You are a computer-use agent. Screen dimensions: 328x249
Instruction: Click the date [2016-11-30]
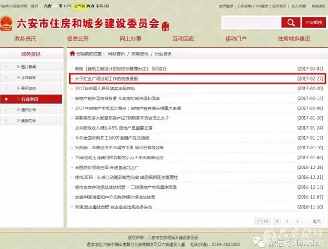(x=310, y=207)
